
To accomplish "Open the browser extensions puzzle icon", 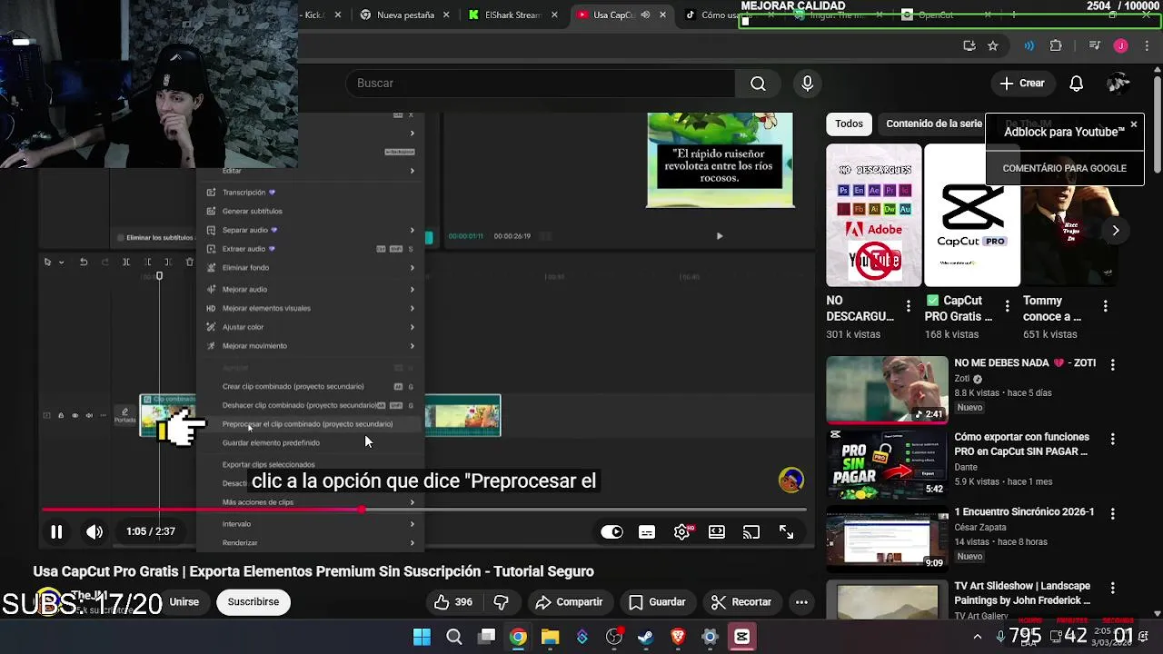I will (1056, 45).
